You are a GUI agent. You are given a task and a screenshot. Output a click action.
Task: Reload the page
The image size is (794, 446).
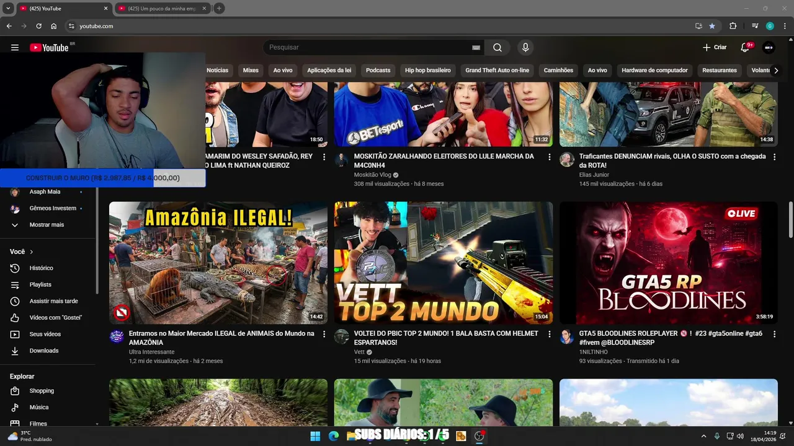coord(38,26)
